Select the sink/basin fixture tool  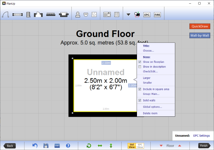coord(64,15)
